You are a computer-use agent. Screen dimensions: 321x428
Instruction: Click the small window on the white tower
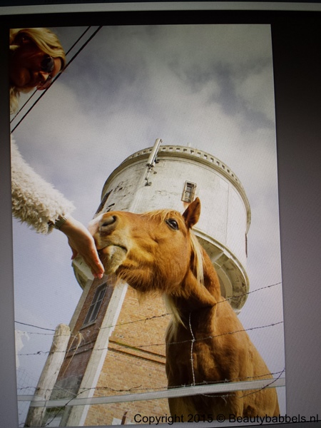pos(188,192)
